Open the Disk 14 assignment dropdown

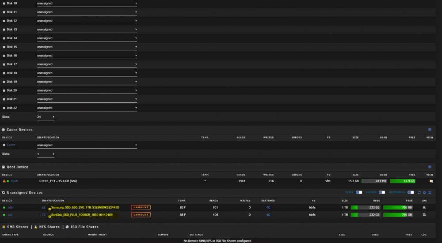pyautogui.click(x=87, y=38)
